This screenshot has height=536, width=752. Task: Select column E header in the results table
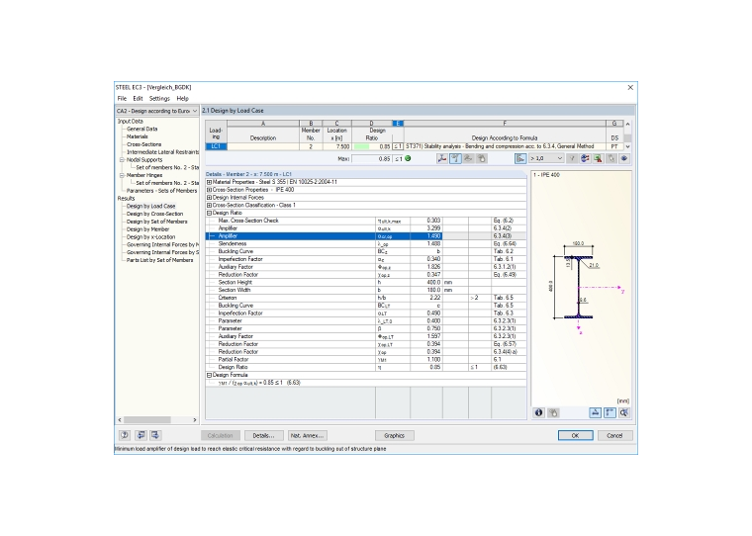click(398, 124)
